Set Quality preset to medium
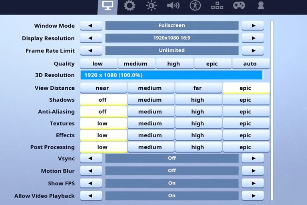This screenshot has width=307, height=205. pos(137,64)
